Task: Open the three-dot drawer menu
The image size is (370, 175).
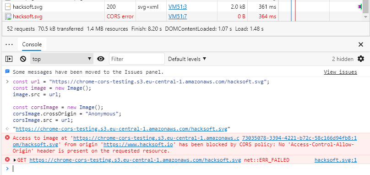Action: (9, 44)
